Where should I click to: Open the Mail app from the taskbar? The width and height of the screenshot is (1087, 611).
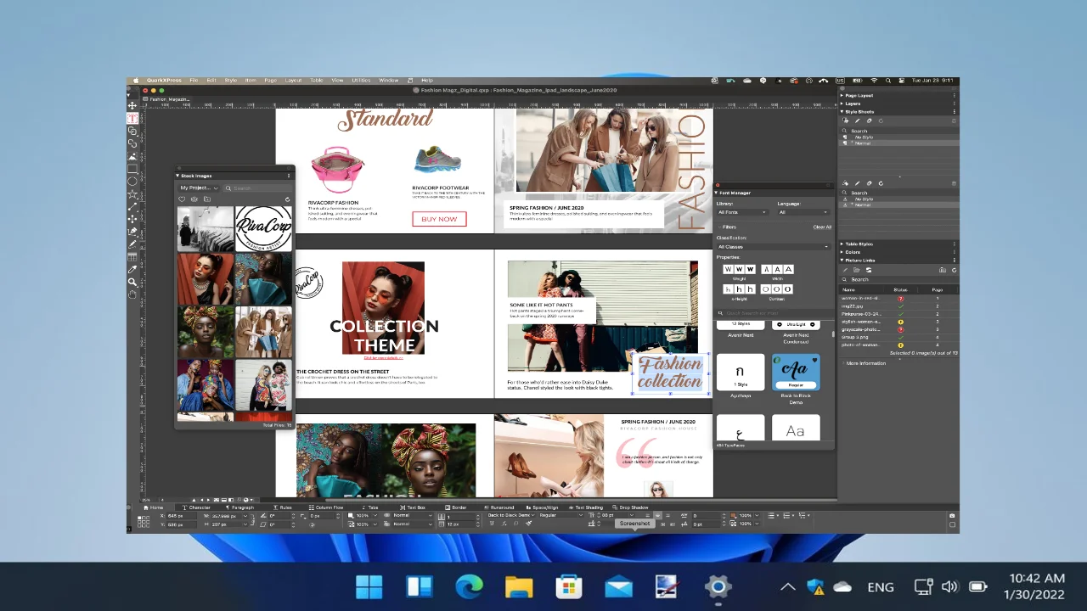click(618, 586)
